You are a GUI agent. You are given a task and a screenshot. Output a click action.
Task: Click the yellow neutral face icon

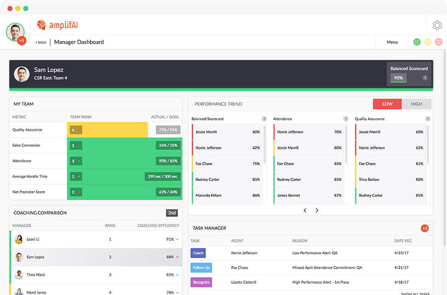(x=428, y=42)
